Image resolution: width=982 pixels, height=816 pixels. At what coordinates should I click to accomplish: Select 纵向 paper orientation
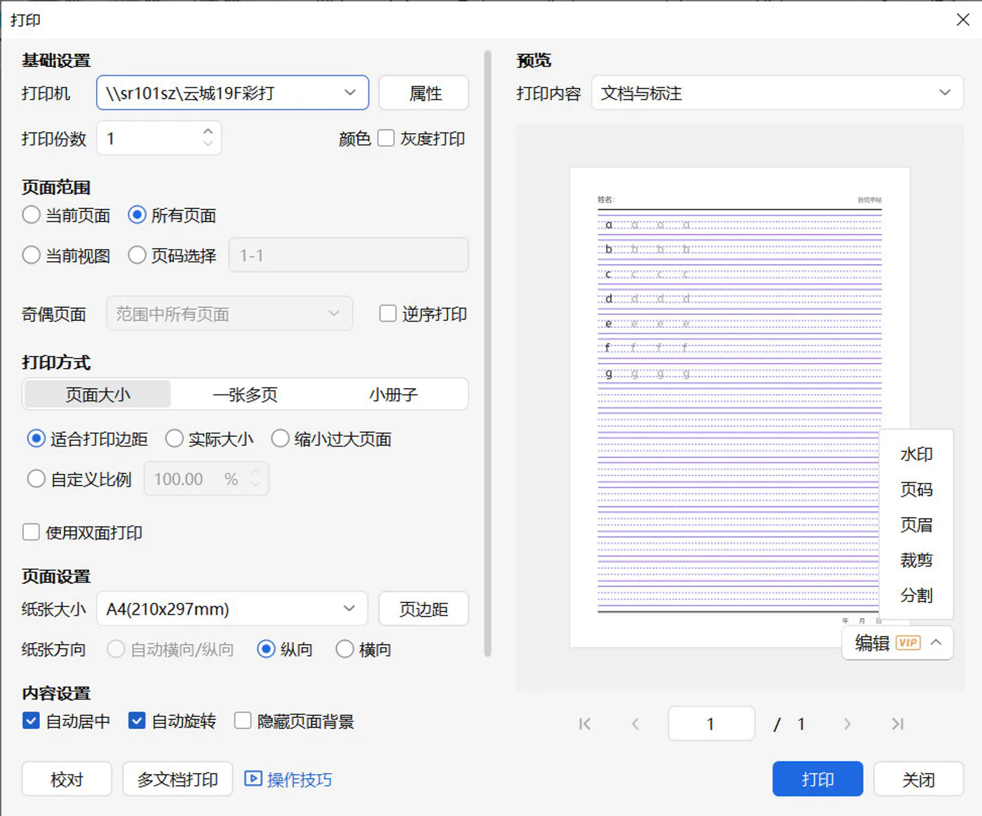point(266,649)
